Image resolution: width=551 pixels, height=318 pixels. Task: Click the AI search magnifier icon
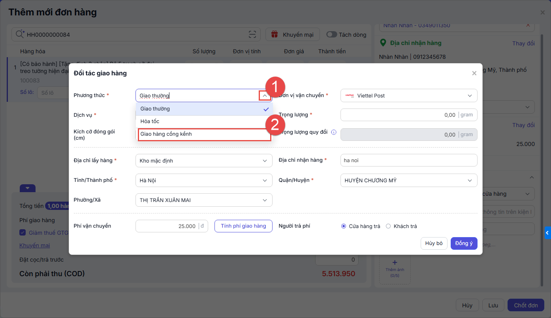click(x=20, y=34)
